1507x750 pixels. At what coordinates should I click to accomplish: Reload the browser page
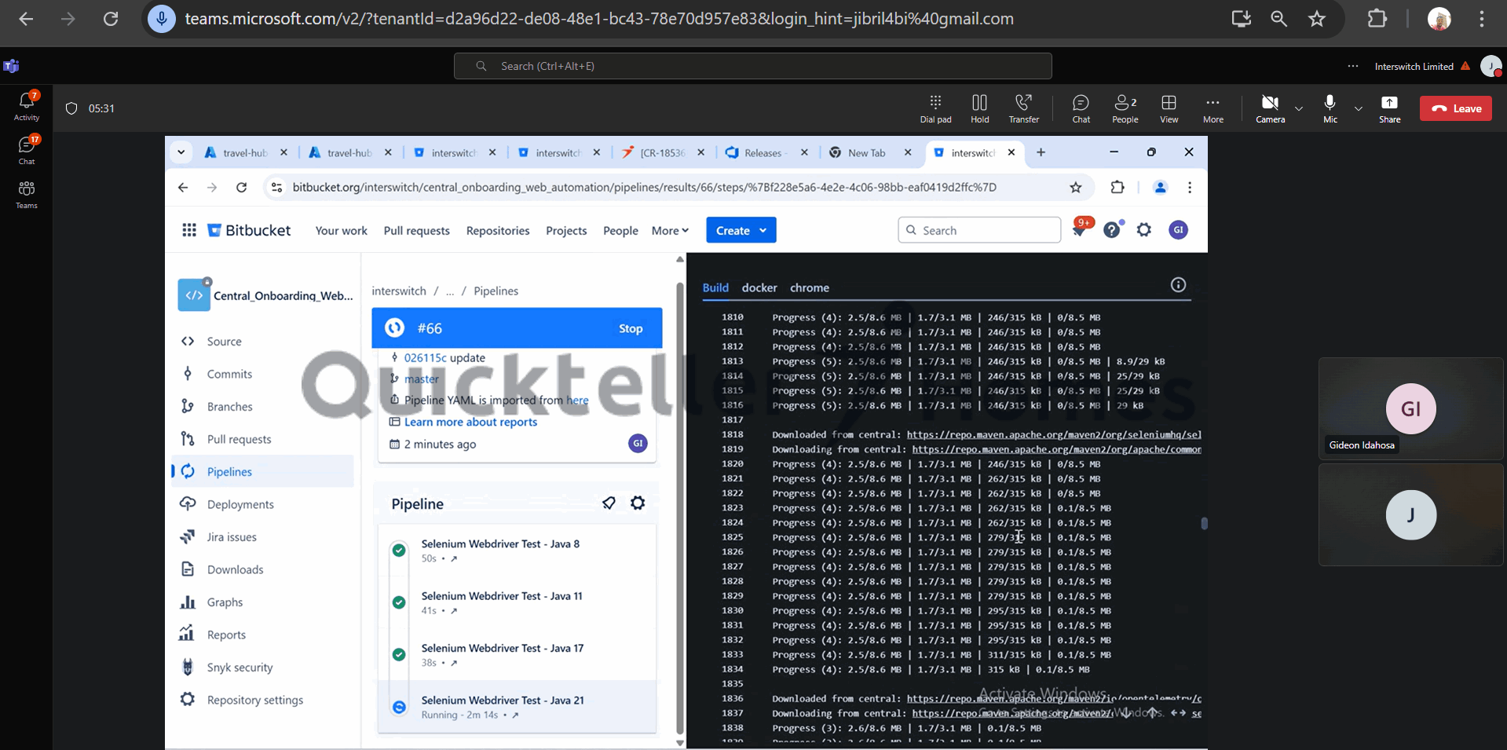pyautogui.click(x=111, y=19)
